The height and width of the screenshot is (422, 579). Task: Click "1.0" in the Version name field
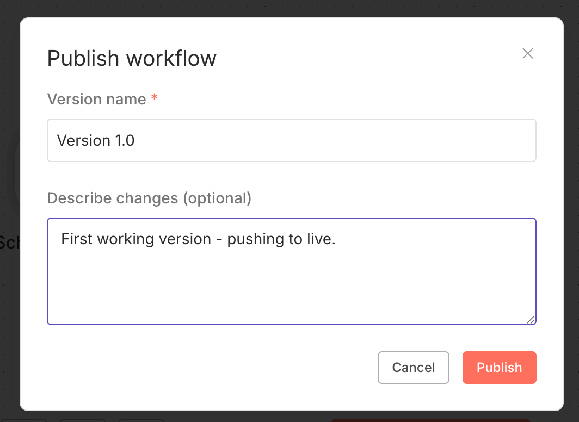click(124, 140)
